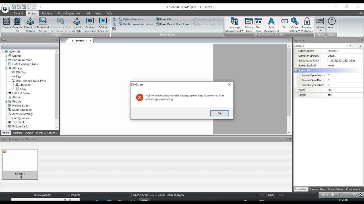The height and width of the screenshot is (204, 364).
Task: Open the Data Management ribbon tab
Action: (x=69, y=13)
